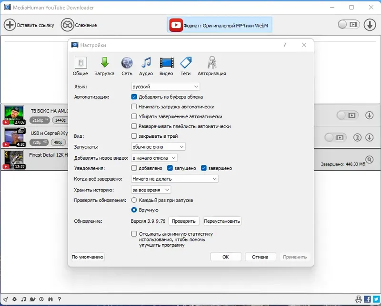This screenshot has width=381, height=306.
Task: Select Каждый раз при запуске radio
Action: click(x=134, y=200)
